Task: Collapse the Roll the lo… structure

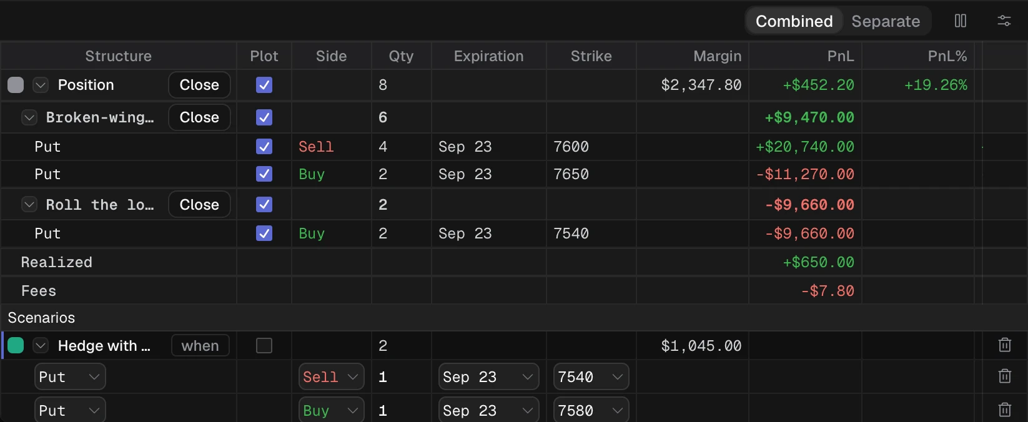Action: tap(29, 205)
